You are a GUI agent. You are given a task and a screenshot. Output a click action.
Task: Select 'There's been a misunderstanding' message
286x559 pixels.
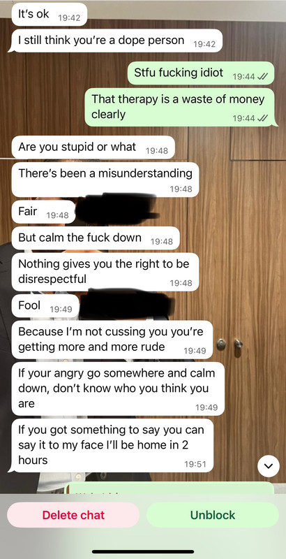click(105, 180)
